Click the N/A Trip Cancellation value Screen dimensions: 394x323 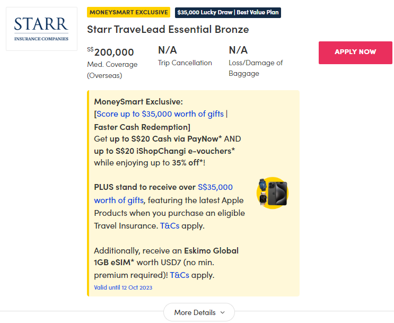pyautogui.click(x=168, y=50)
